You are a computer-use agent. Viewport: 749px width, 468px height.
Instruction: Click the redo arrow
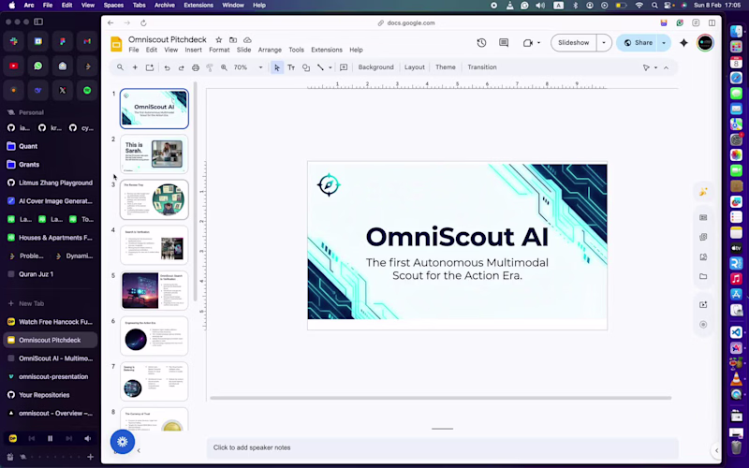181,67
